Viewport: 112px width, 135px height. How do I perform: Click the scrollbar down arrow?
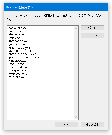(x=76, y=117)
